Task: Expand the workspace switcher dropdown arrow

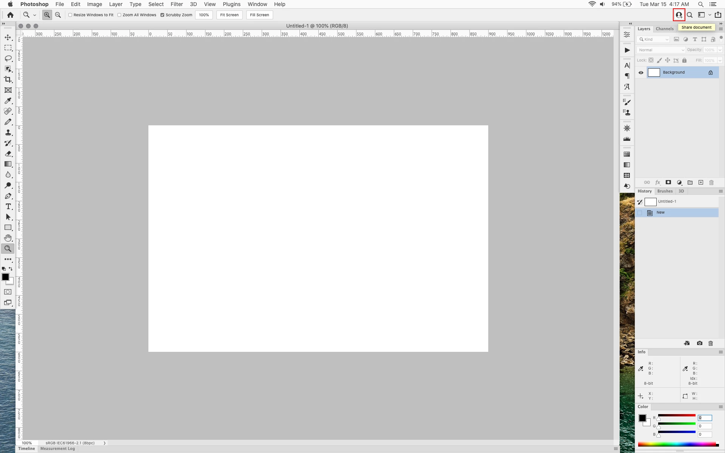Action: pyautogui.click(x=710, y=15)
